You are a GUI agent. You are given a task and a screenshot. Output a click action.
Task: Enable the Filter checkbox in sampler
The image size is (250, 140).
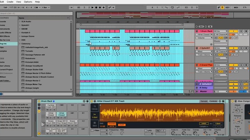[x=92, y=130]
